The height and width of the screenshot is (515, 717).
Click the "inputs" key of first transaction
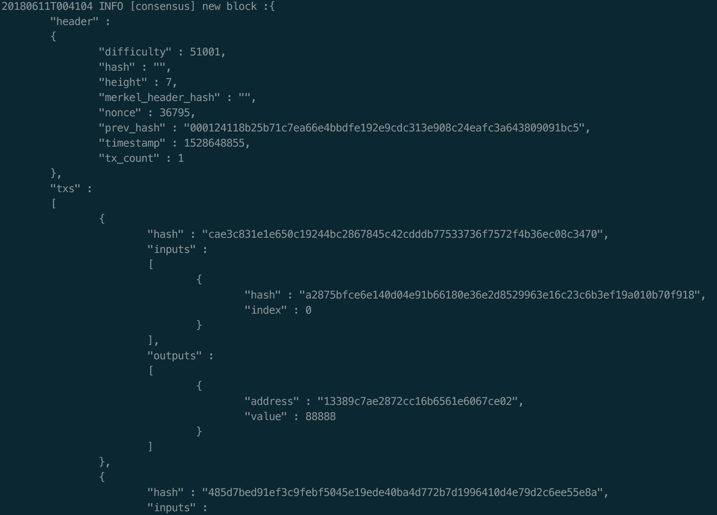171,250
